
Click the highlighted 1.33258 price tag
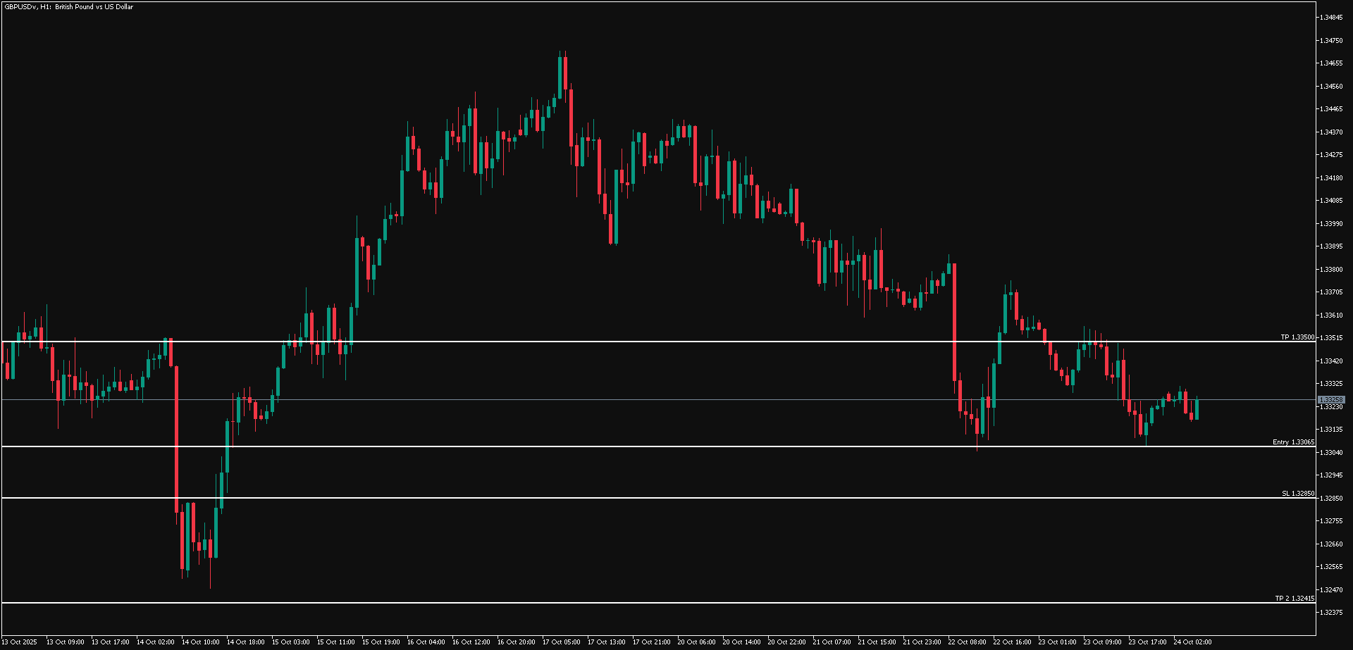pyautogui.click(x=1331, y=399)
